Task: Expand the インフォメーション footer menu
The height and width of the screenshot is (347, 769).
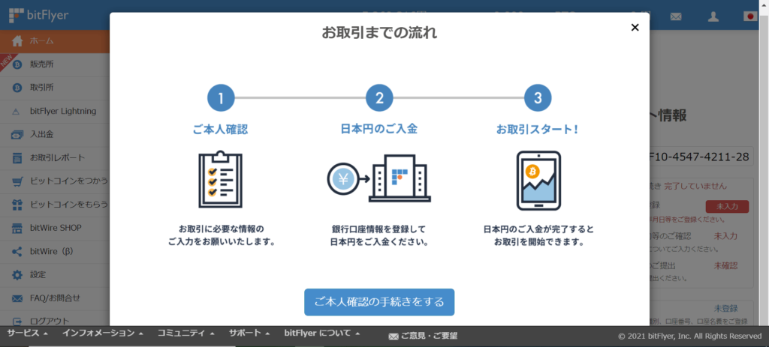Action: [102, 334]
